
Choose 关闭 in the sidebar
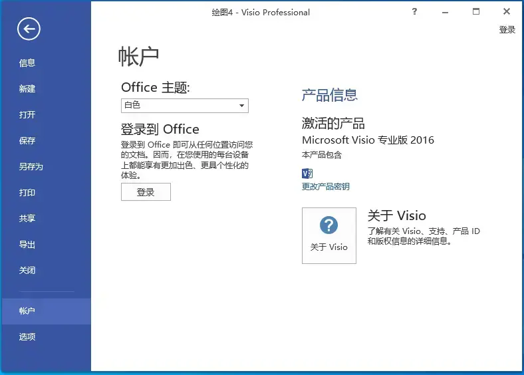point(27,270)
